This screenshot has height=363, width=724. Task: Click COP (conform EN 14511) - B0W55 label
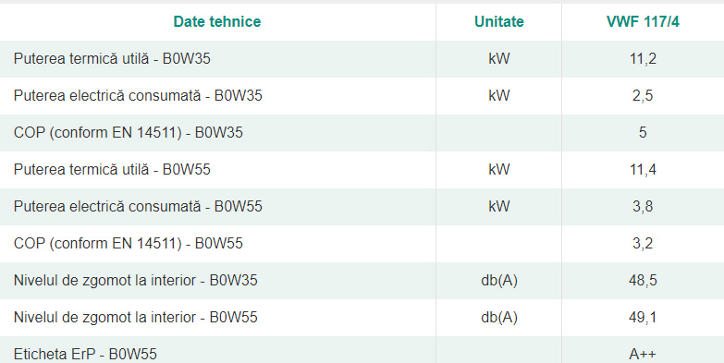(x=129, y=243)
